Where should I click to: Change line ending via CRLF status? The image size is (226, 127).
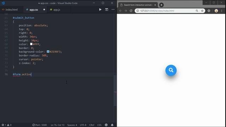coord(92,125)
